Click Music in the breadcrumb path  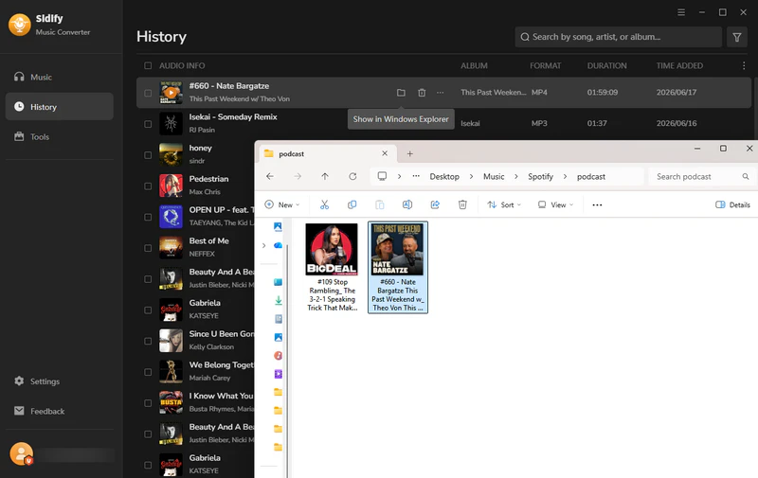pyautogui.click(x=494, y=177)
